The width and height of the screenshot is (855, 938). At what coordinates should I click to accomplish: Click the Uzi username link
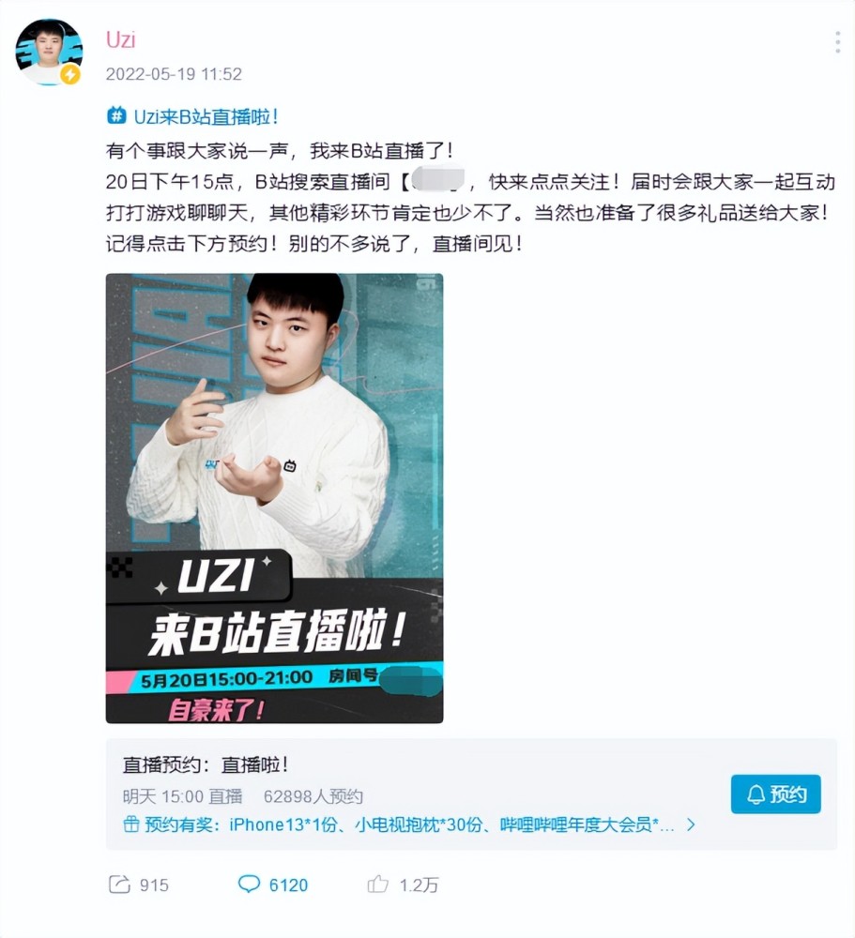(x=120, y=39)
